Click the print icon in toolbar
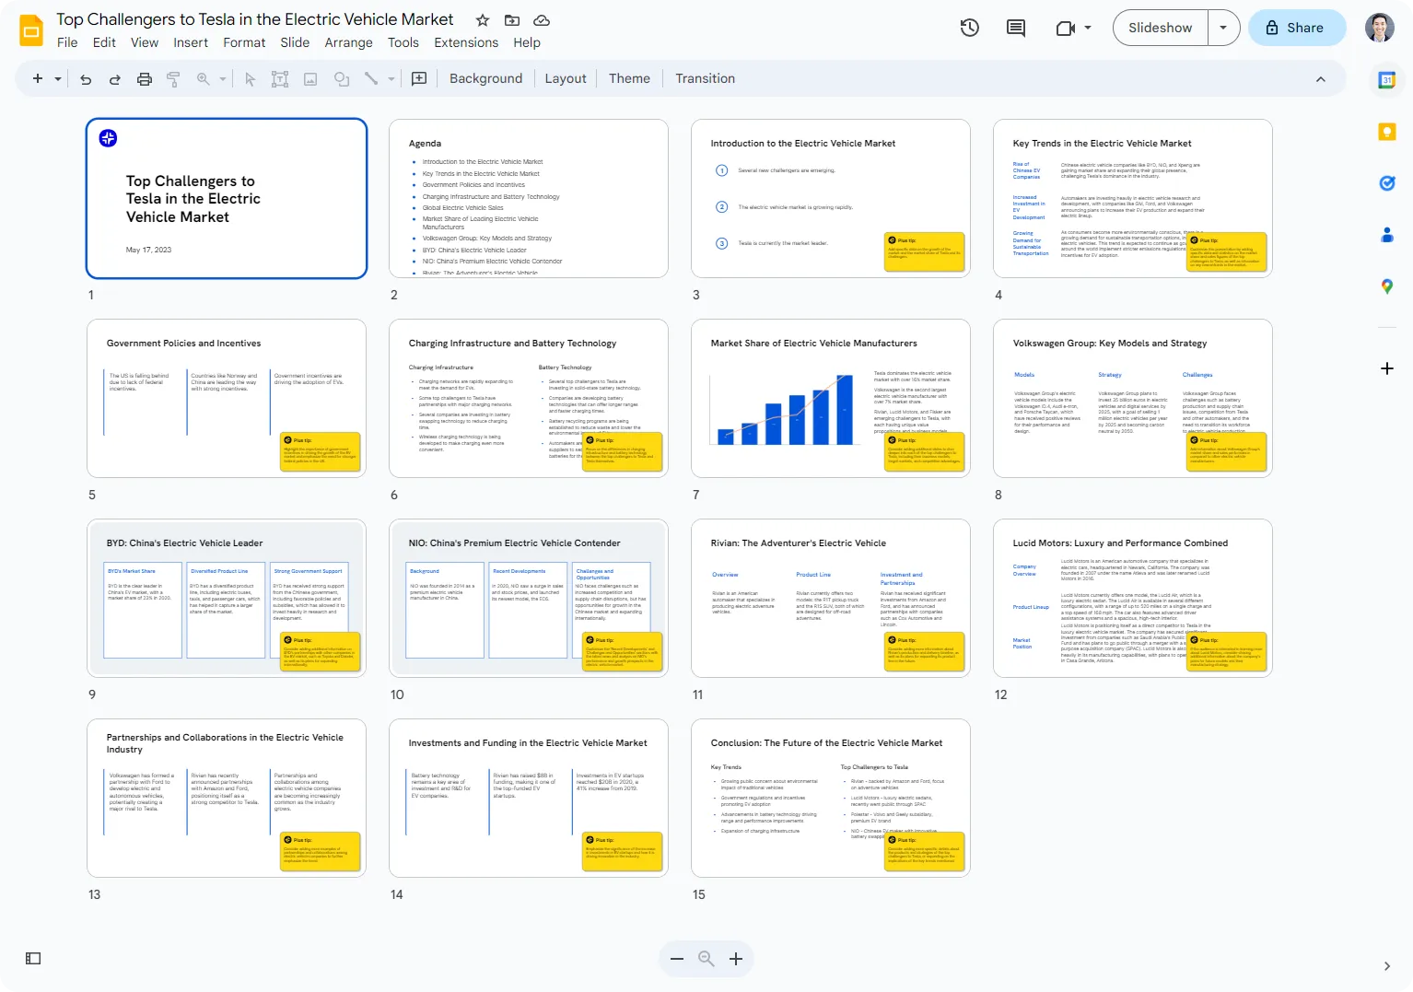1413x992 pixels. 145,79
